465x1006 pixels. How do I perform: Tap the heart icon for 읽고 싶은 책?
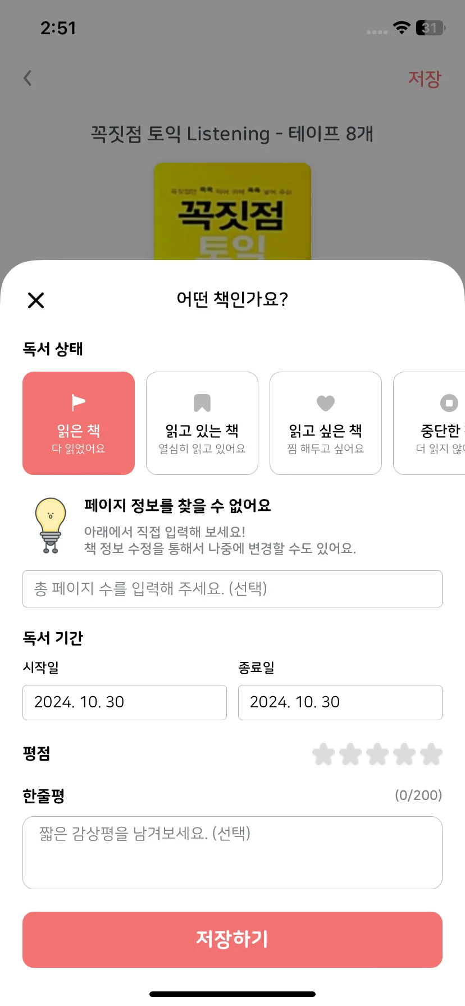[x=326, y=403]
